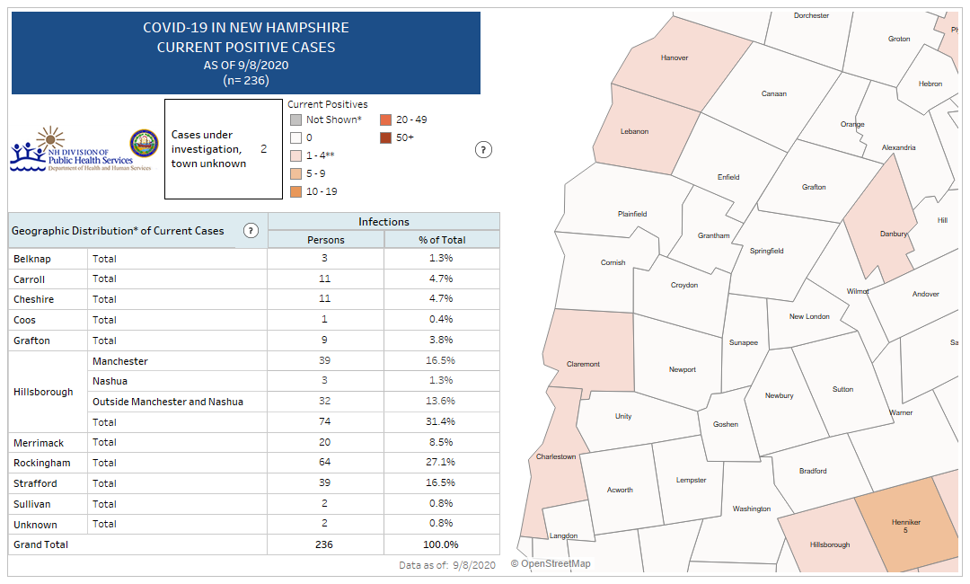This screenshot has height=584, width=970.
Task: Select the '50+' dark red legend swatch
Action: (385, 137)
